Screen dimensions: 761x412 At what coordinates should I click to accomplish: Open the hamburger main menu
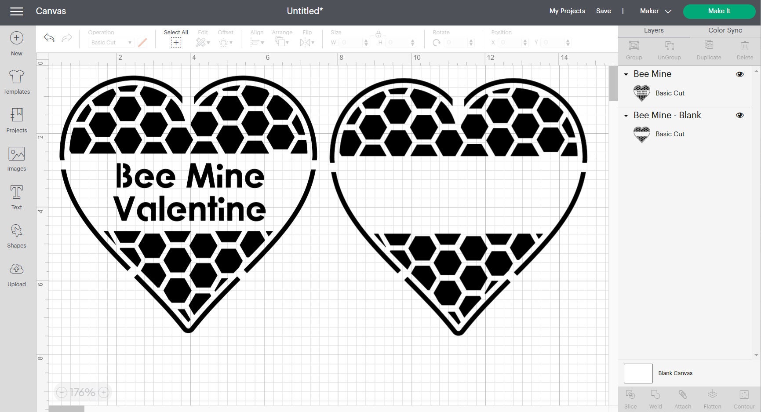(x=17, y=11)
